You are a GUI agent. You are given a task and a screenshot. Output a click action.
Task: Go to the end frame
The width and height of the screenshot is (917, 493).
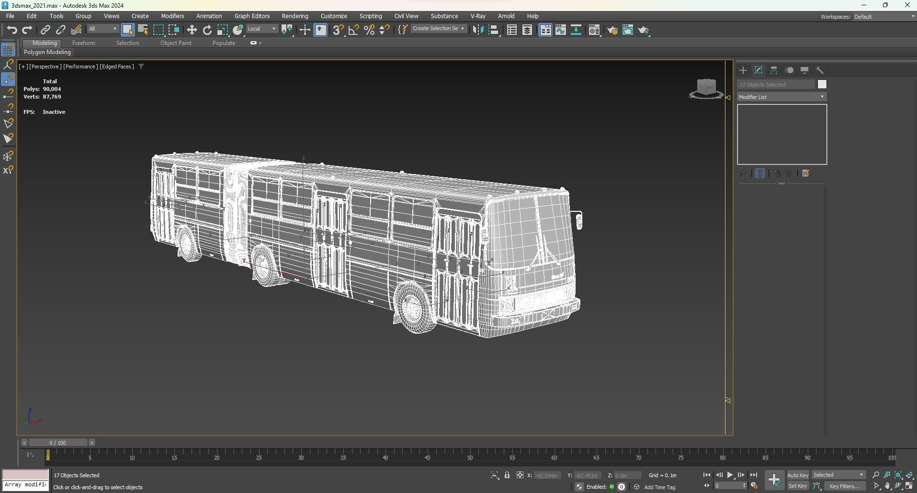point(753,475)
